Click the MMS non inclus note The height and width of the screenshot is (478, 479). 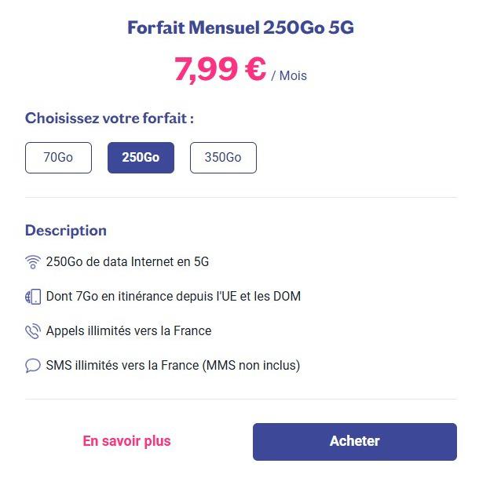point(251,366)
